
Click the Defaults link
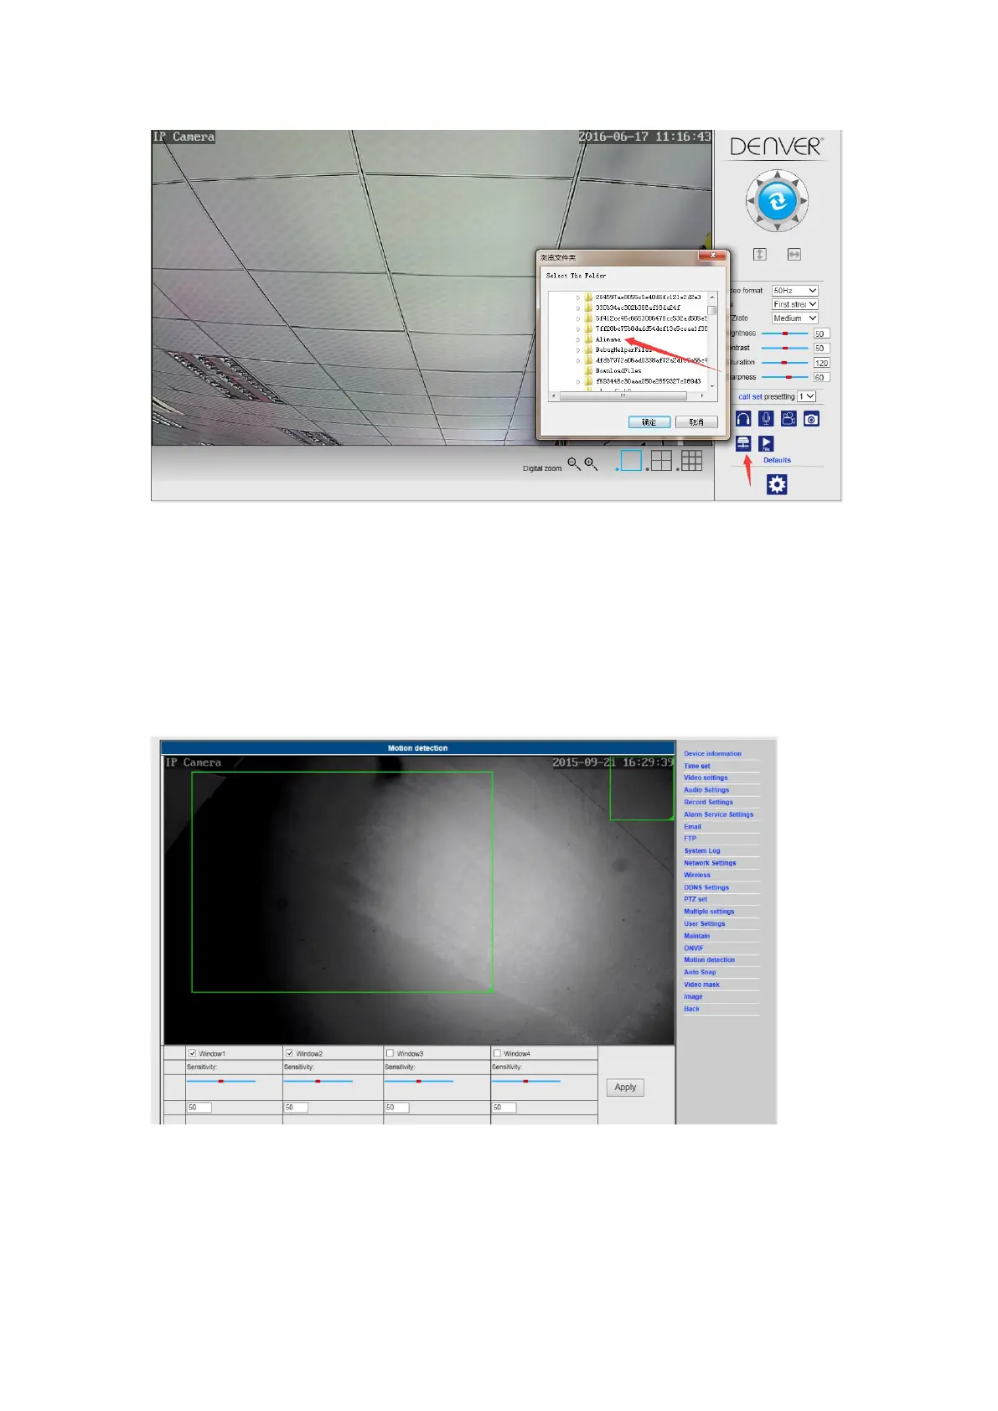point(777,460)
